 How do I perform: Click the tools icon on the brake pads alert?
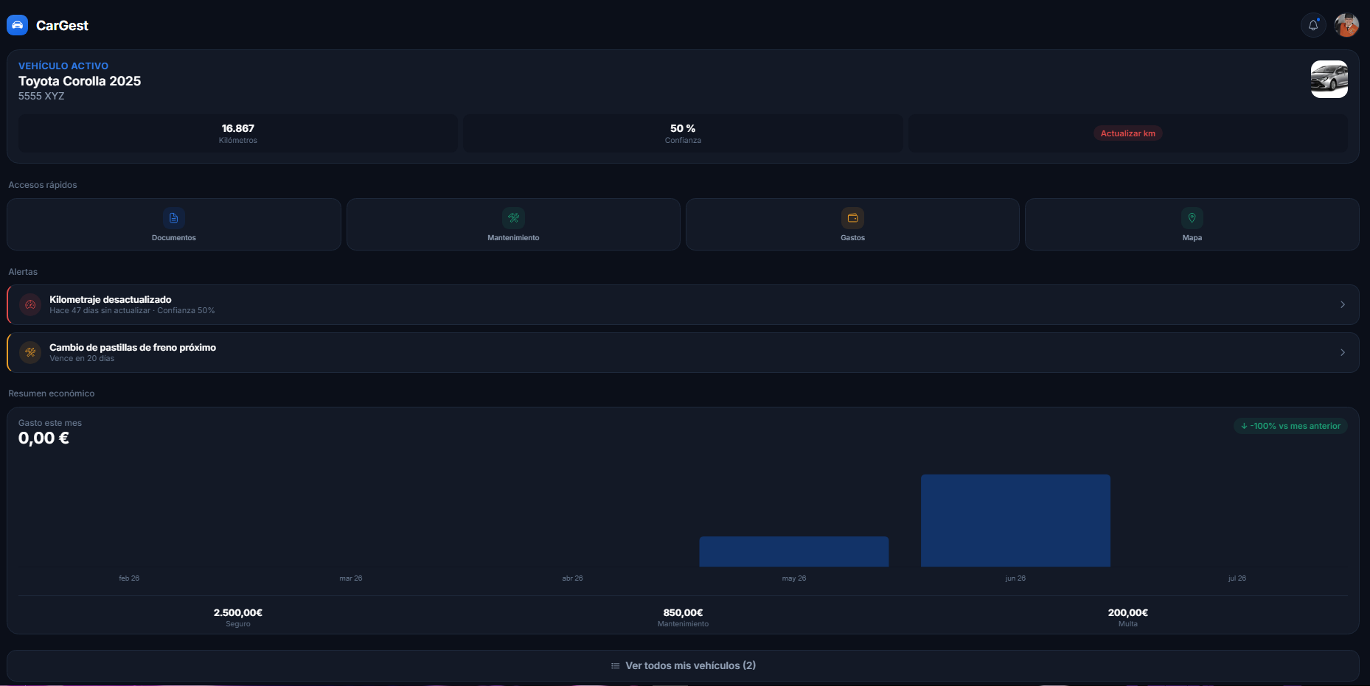tap(30, 352)
